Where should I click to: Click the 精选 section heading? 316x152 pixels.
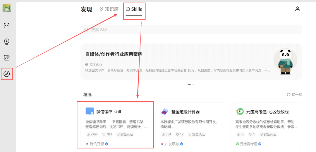click(87, 95)
